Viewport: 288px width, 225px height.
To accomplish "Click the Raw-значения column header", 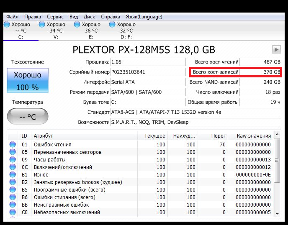I will point(250,136).
